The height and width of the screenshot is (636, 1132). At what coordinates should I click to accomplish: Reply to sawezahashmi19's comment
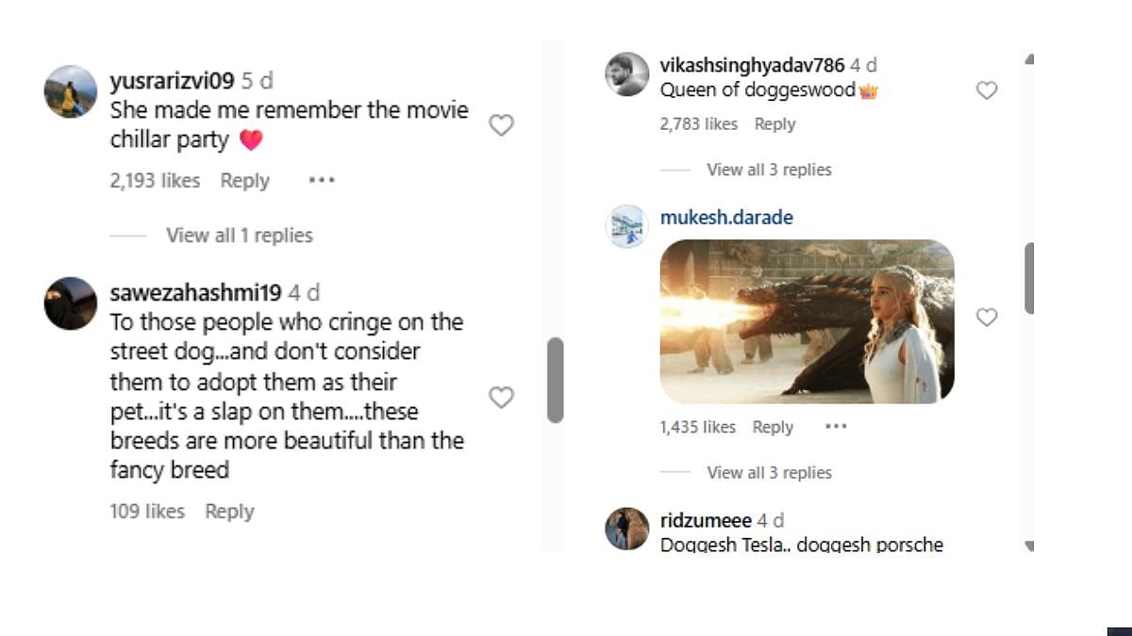click(229, 512)
